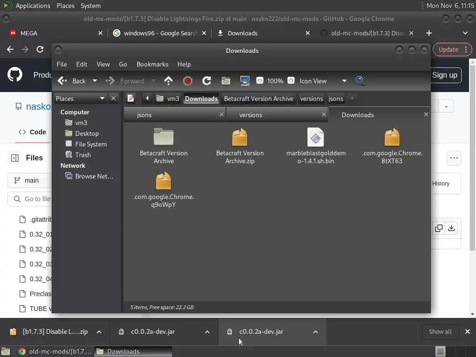Open Applications menu in top panel
This screenshot has width=476, height=357.
[33, 6]
